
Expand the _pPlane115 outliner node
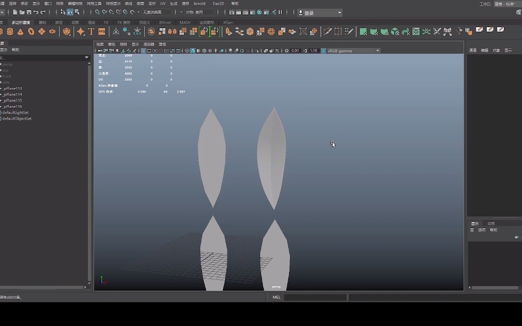[1, 101]
